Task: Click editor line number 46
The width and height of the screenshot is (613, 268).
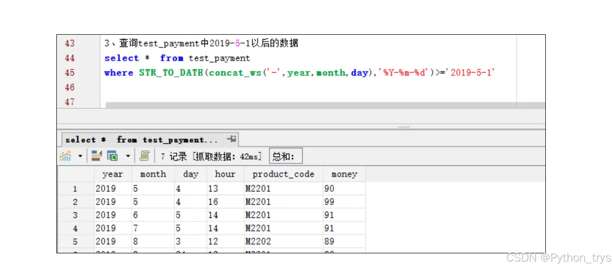Action: [70, 88]
